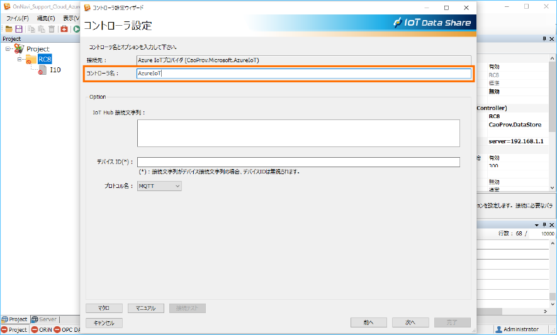Collapse the Project tree root node
The height and width of the screenshot is (335, 557).
click(x=8, y=48)
